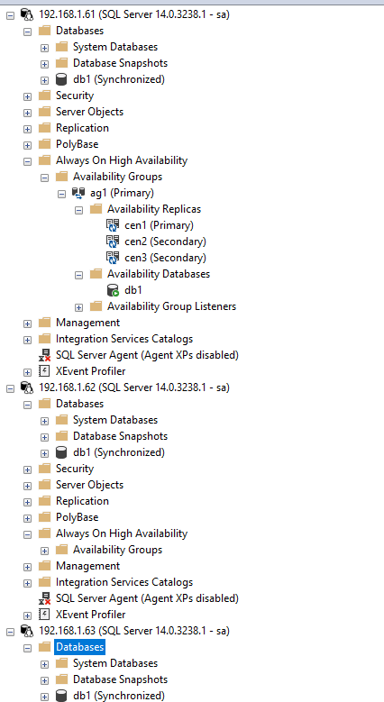The height and width of the screenshot is (702, 384).
Task: Click XEvent Profiler icon under 192.168.1.62
Action: pos(45,615)
